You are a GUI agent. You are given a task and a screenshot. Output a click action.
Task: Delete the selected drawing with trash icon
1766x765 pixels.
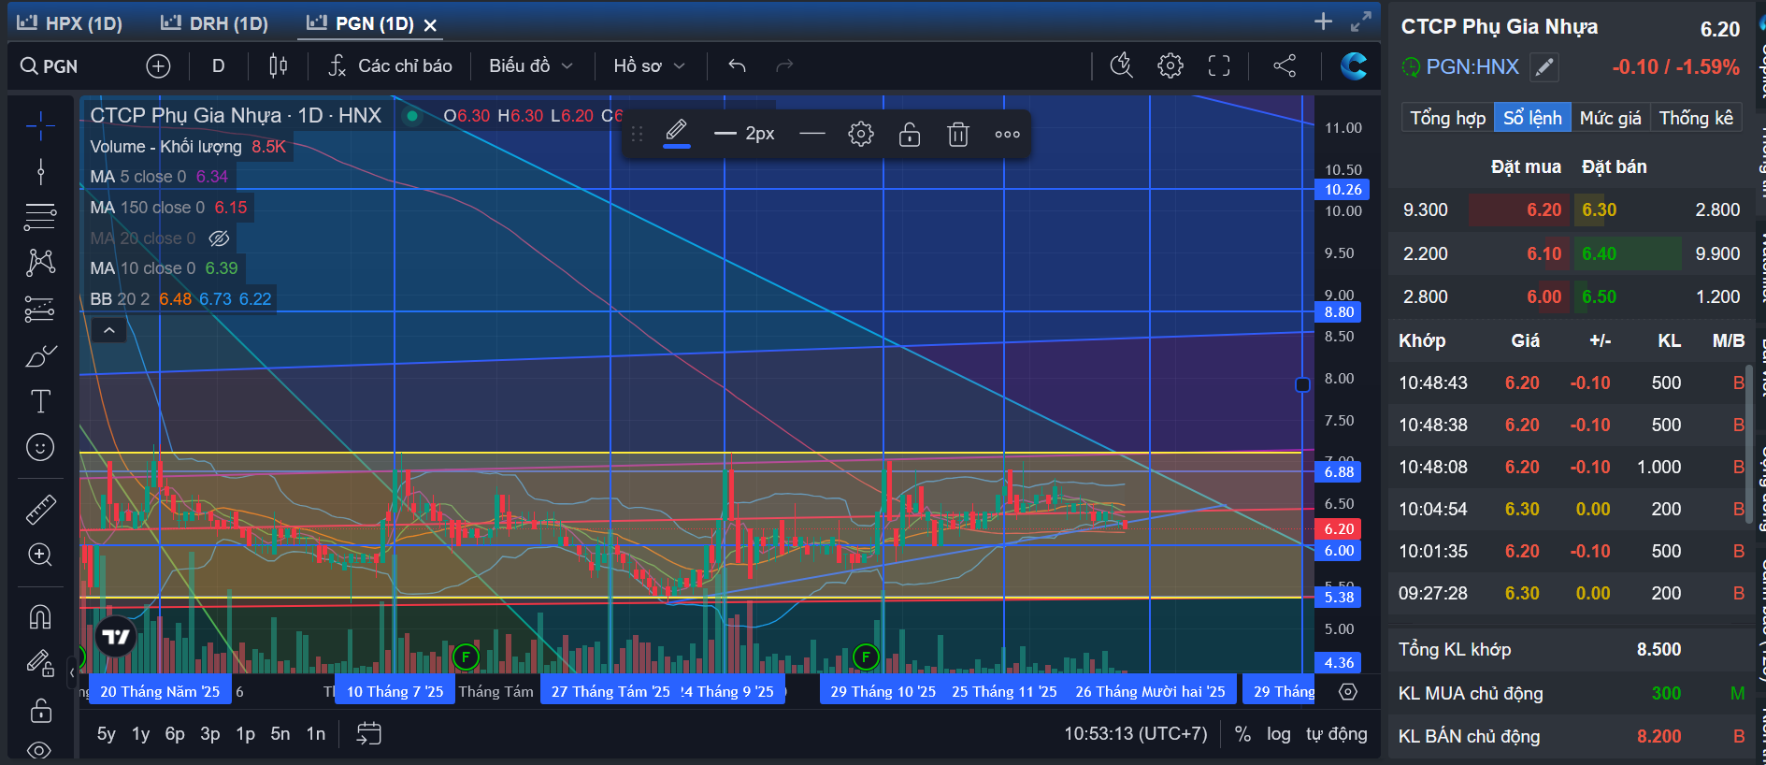point(958,135)
